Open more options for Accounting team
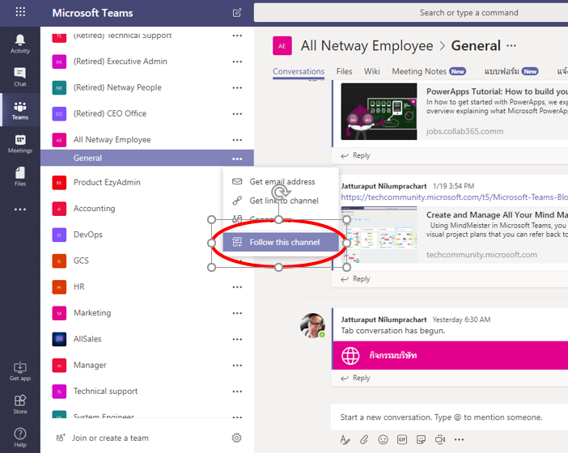The image size is (568, 453). point(237,209)
